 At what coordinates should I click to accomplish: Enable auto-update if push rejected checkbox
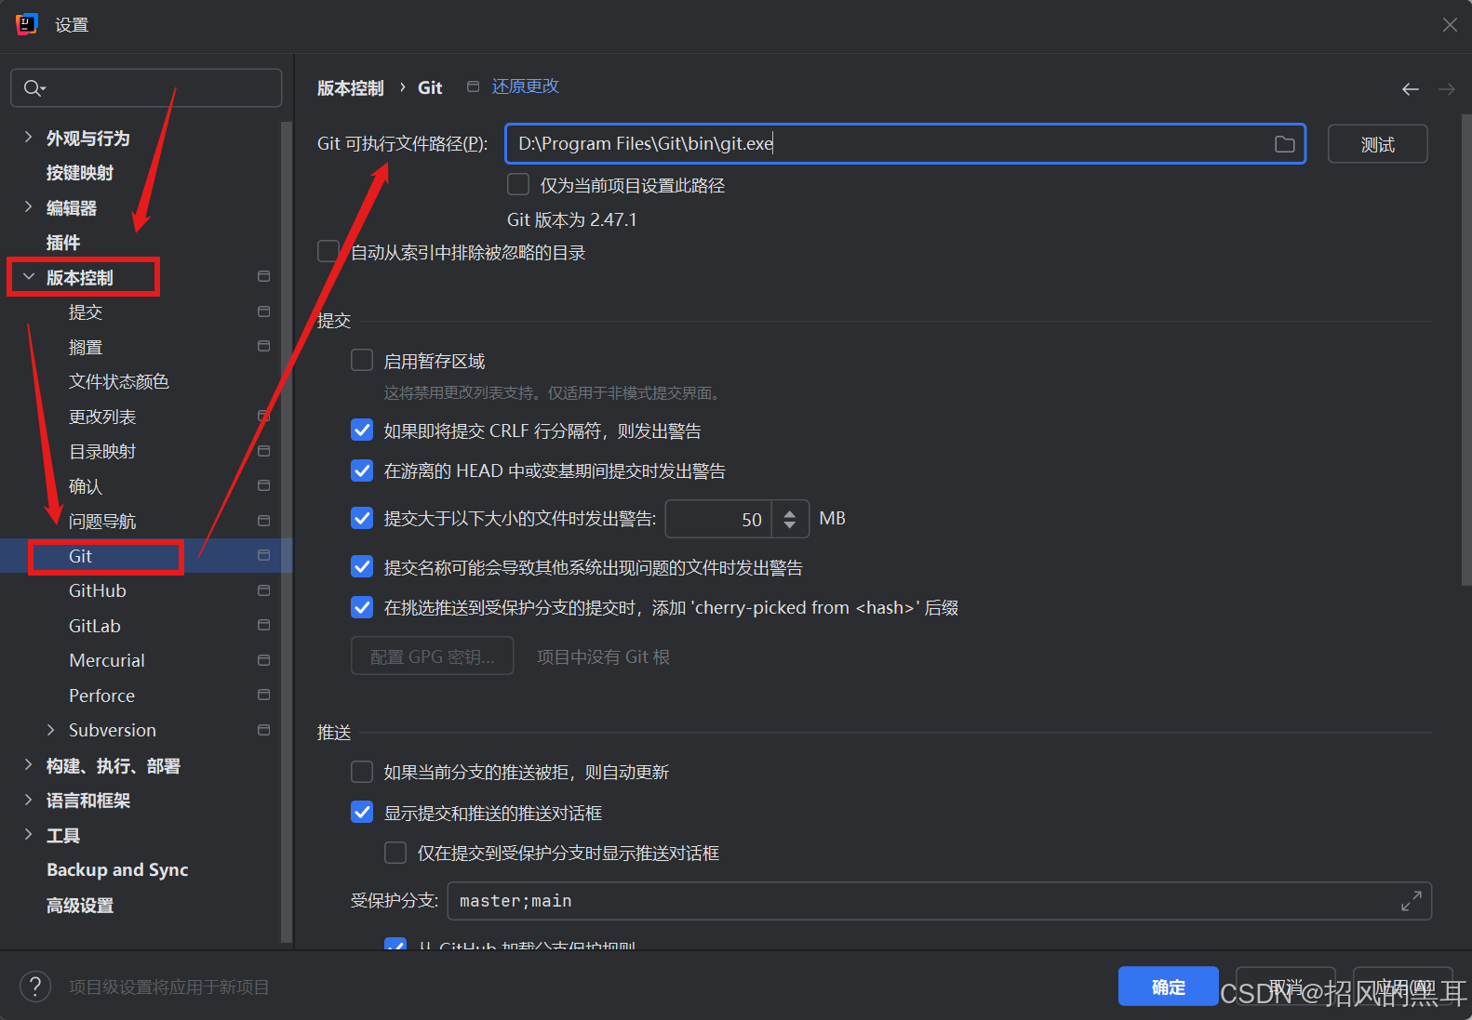click(362, 772)
